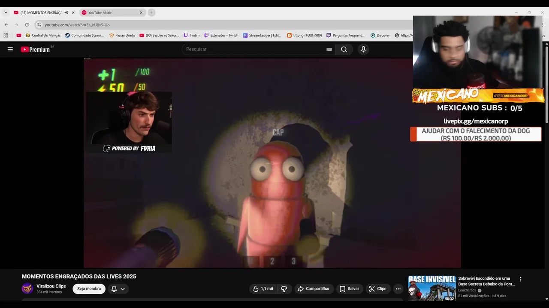Mute the tab via speaker icon

pyautogui.click(x=66, y=12)
